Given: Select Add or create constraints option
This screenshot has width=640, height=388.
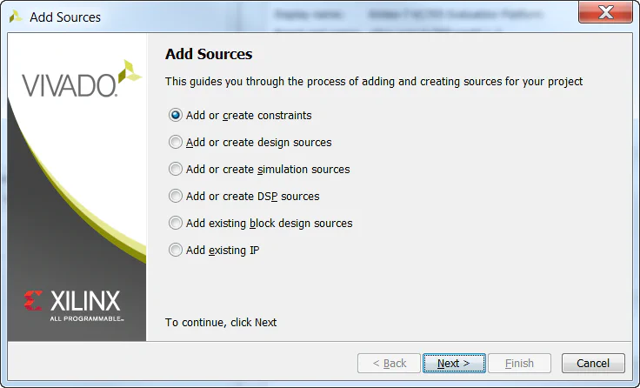Looking at the screenshot, I should pos(176,116).
